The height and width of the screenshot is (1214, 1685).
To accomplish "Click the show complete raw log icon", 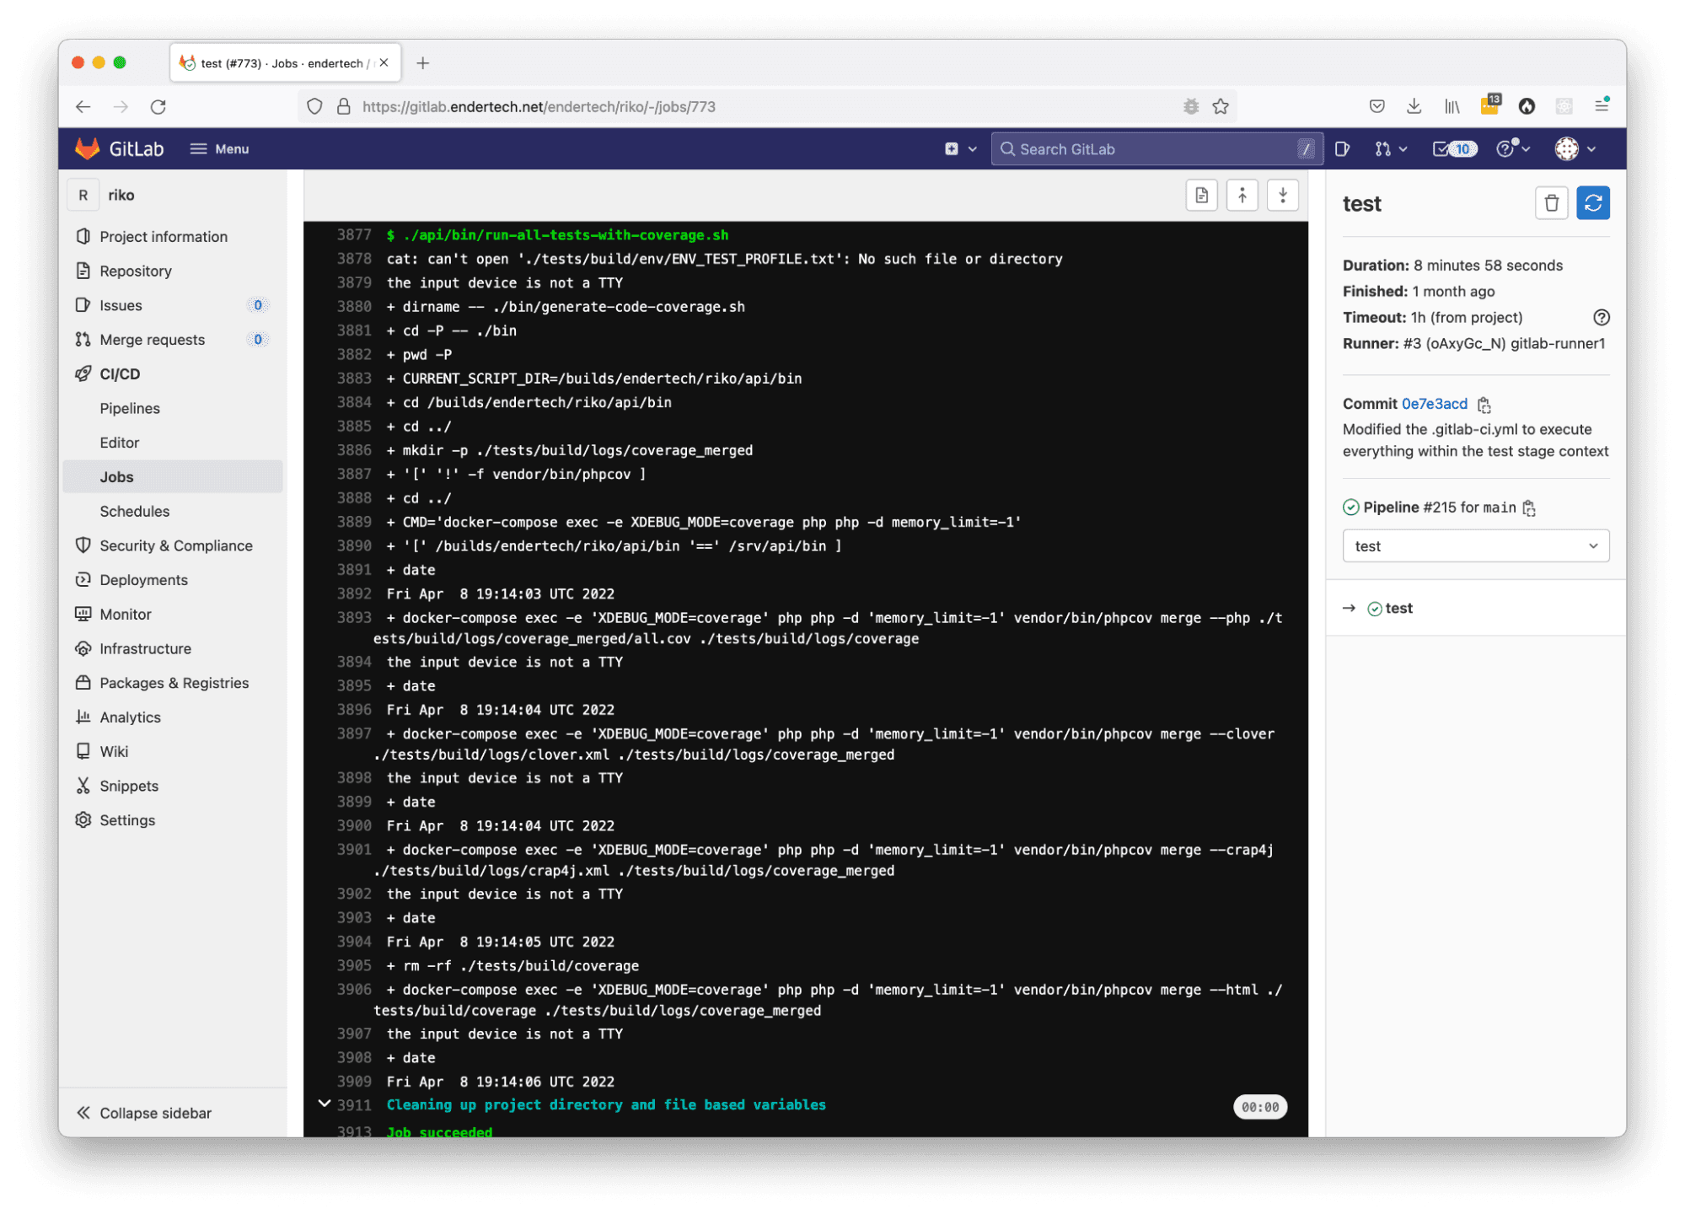I will click(1201, 196).
